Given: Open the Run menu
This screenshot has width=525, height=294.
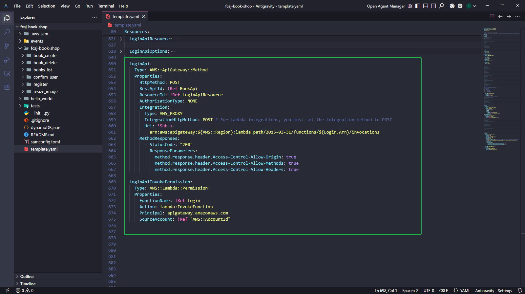Looking at the screenshot, I should coord(89,6).
